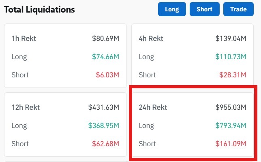
Task: Select the 1h total $80.69M
Action: coord(105,39)
